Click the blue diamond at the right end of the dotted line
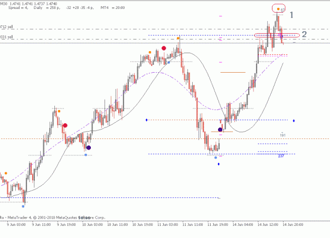Viewport: 330px width, 238px height. tap(294, 121)
